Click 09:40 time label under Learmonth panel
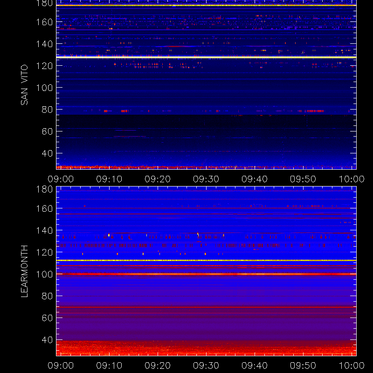373x373 pixels. point(255,366)
